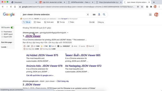This screenshot has width=162, height=91.
Task: Close the JSONPlaceholder - Fake tab
Action: click(x=93, y=2)
